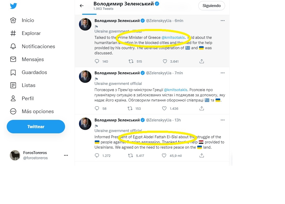The height and width of the screenshot is (204, 285).
Task: Retweet the Egypt President El-Sisi tweet
Action: (x=131, y=156)
